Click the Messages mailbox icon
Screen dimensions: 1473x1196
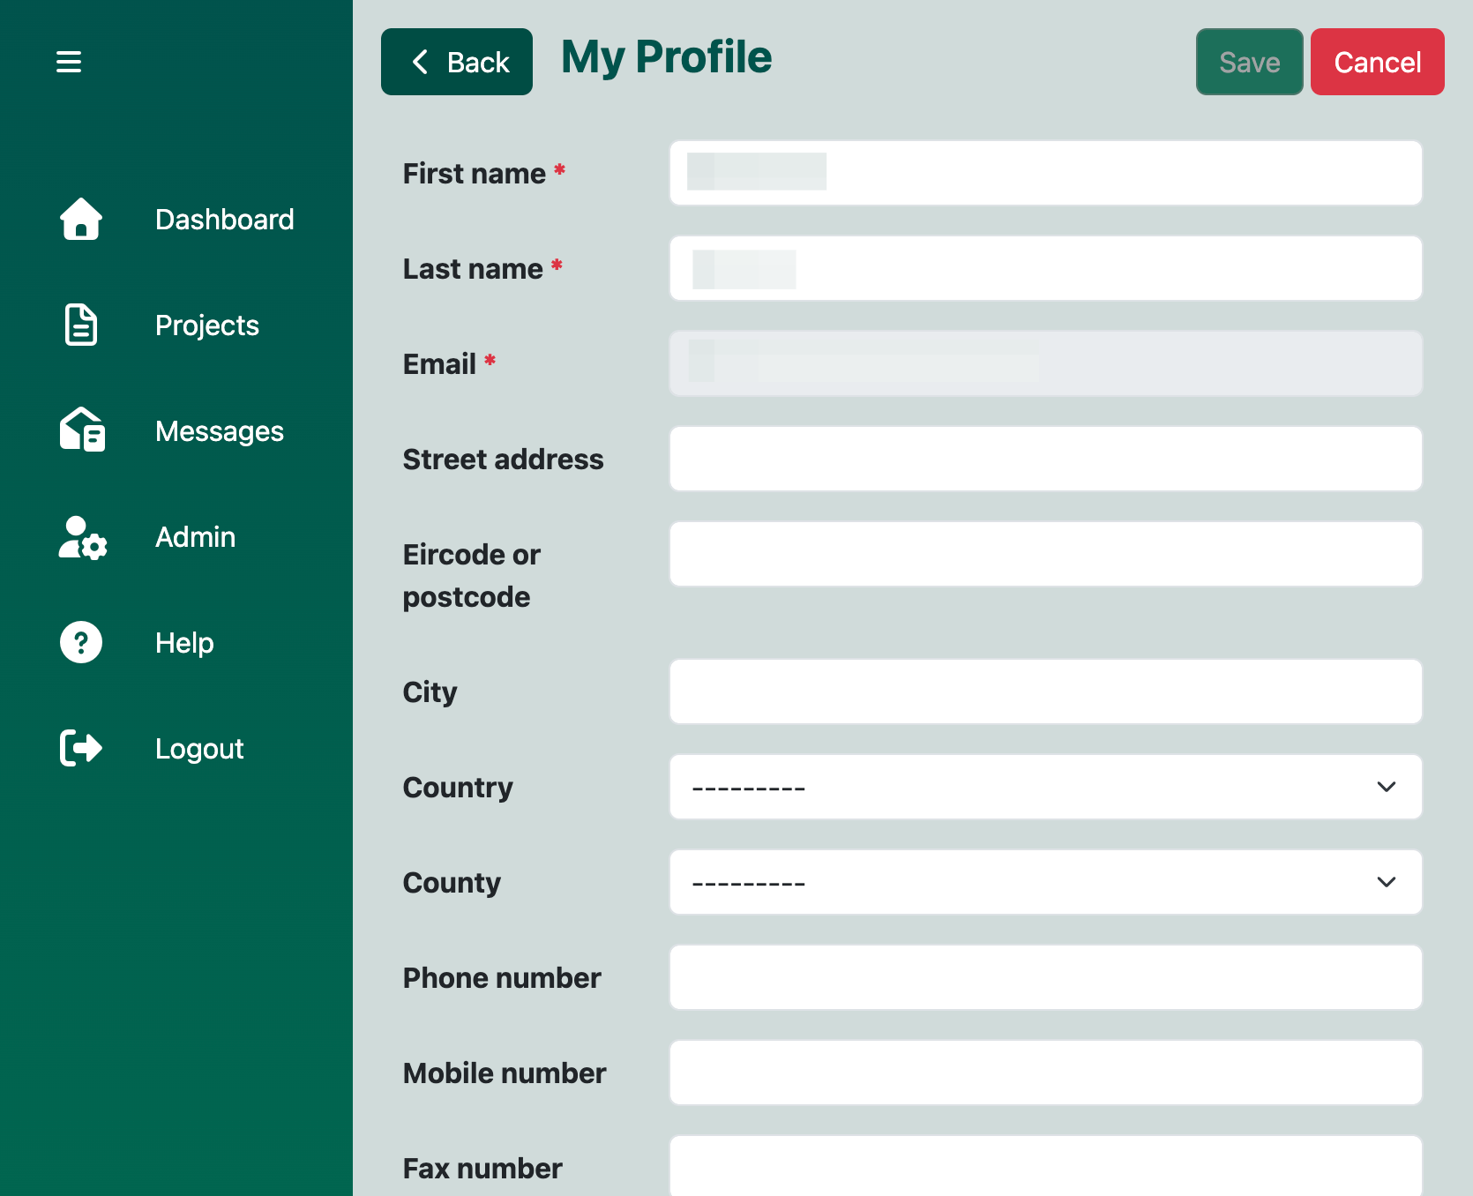(x=82, y=430)
